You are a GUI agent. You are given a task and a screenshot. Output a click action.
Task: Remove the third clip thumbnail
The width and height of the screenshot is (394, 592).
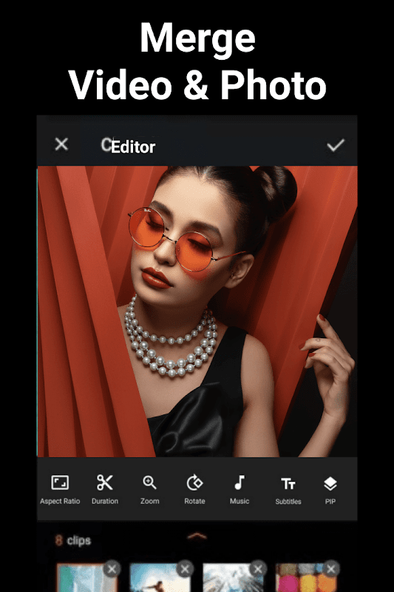[258, 569]
